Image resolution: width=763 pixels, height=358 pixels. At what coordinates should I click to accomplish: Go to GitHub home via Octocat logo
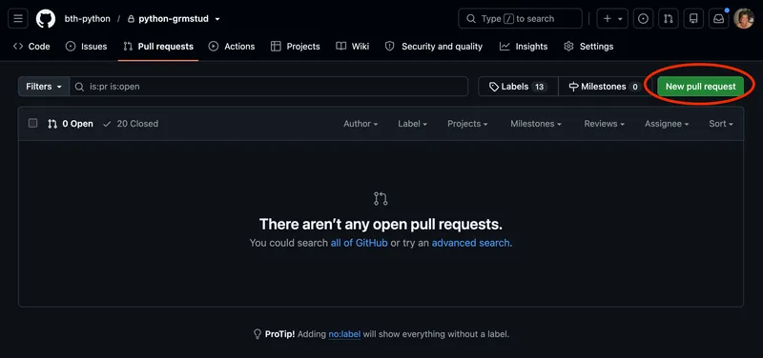click(46, 19)
